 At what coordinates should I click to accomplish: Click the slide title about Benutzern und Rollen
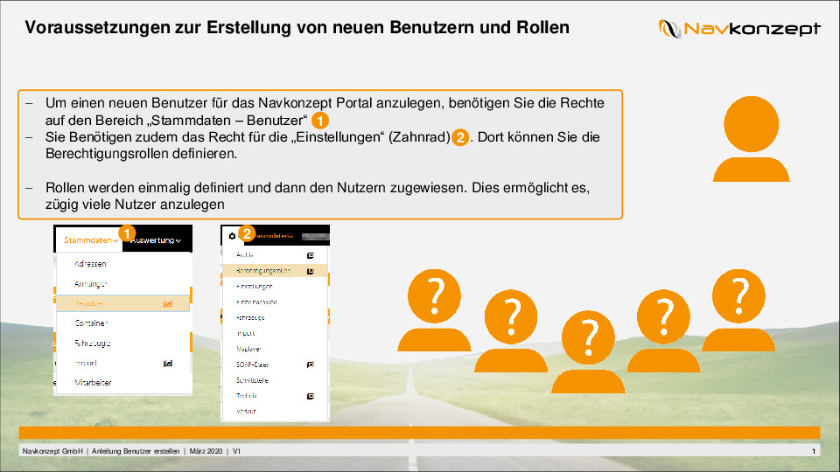[x=297, y=27]
